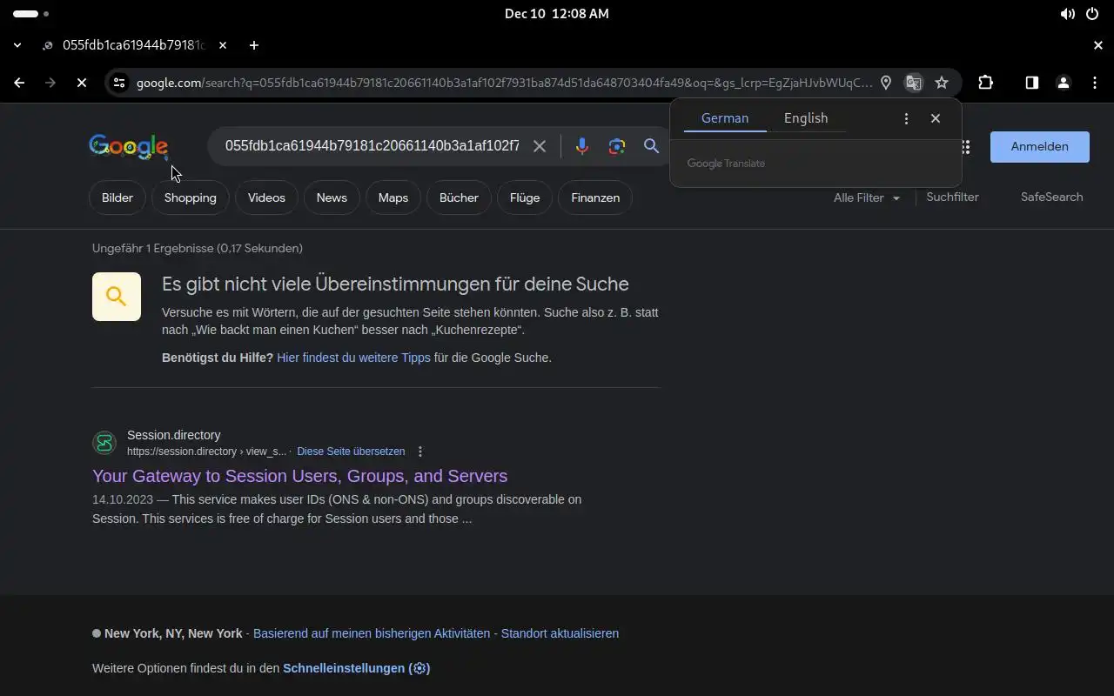Open the Chrome three-dot menu
Screen dimensions: 1114x696
[1095, 83]
